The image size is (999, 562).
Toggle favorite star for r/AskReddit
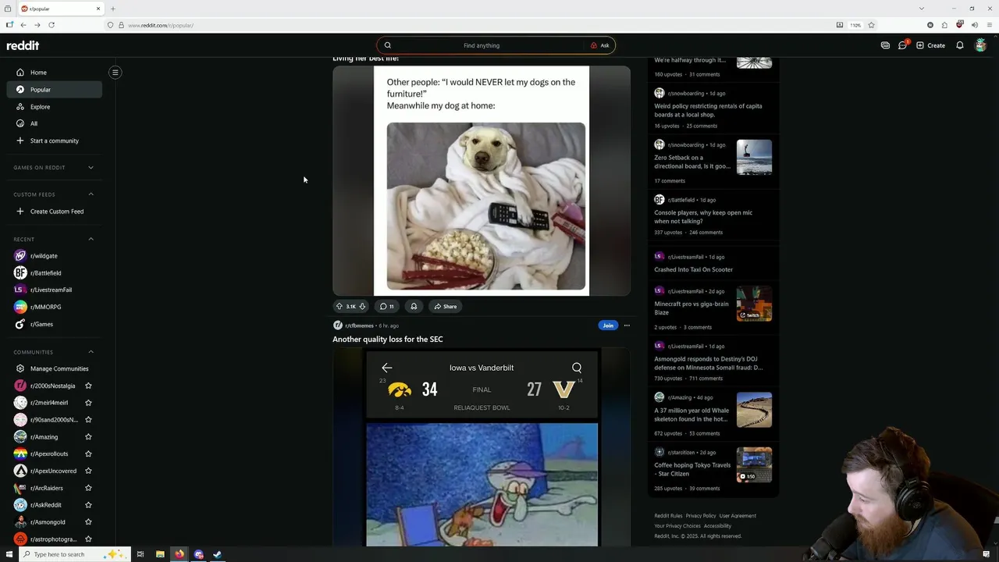(x=88, y=505)
